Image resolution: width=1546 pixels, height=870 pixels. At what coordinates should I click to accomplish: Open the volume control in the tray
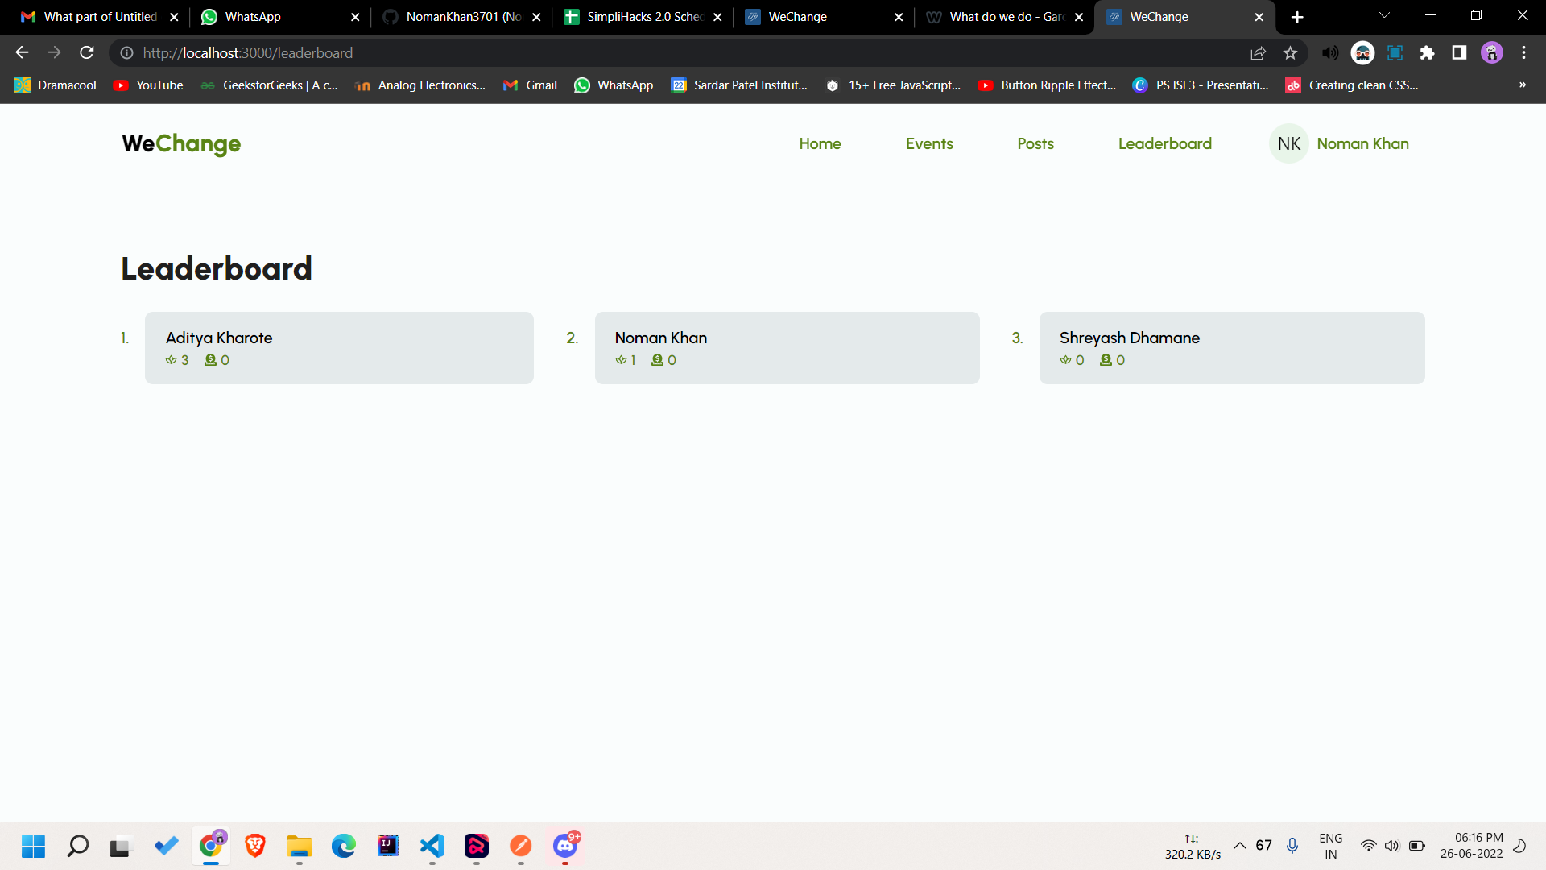(x=1391, y=846)
